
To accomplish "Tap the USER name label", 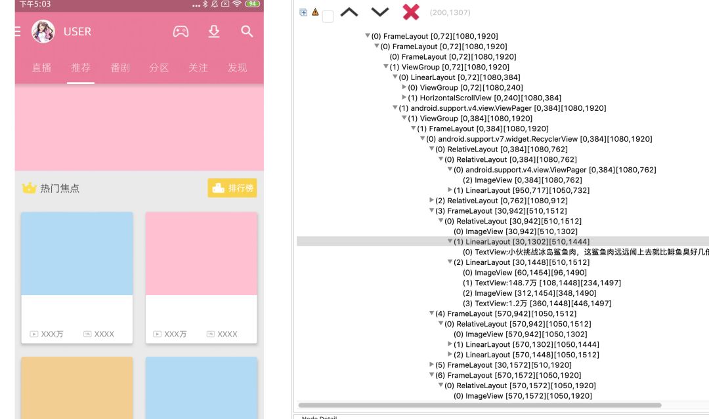I will pyautogui.click(x=77, y=31).
